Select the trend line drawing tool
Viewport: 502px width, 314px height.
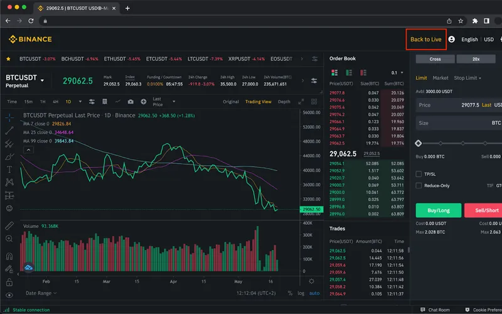9,131
